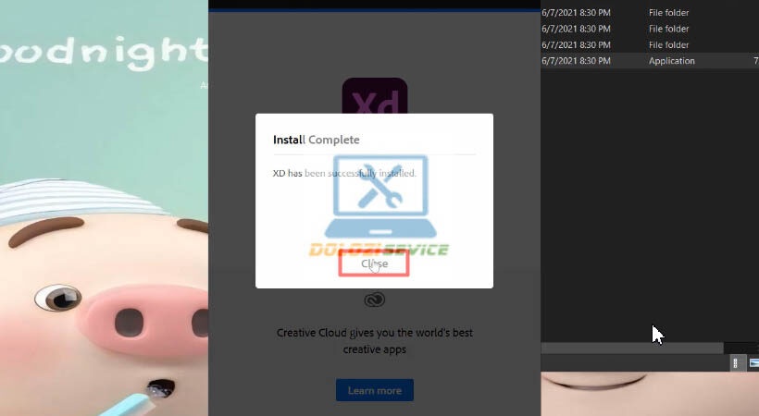759x416 pixels.
Task: Switch to large icons view in explorer
Action: pos(753,363)
